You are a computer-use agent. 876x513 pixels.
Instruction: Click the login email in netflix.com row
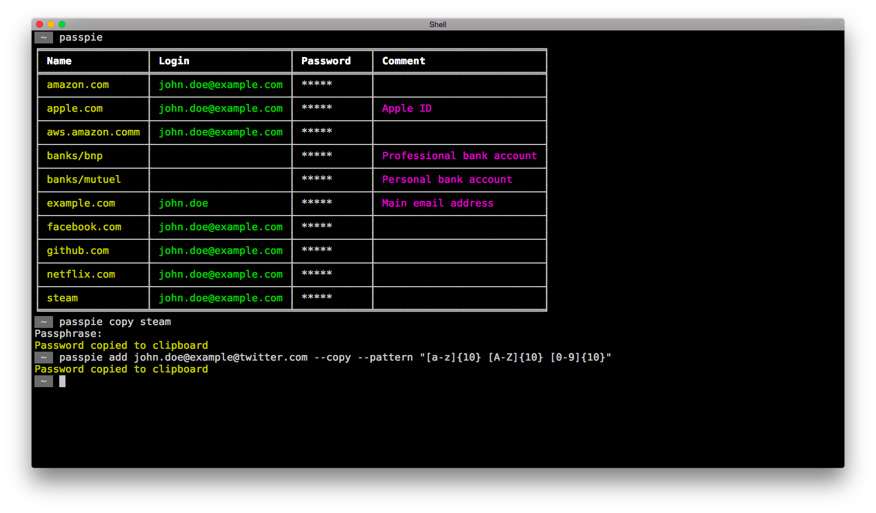click(221, 274)
